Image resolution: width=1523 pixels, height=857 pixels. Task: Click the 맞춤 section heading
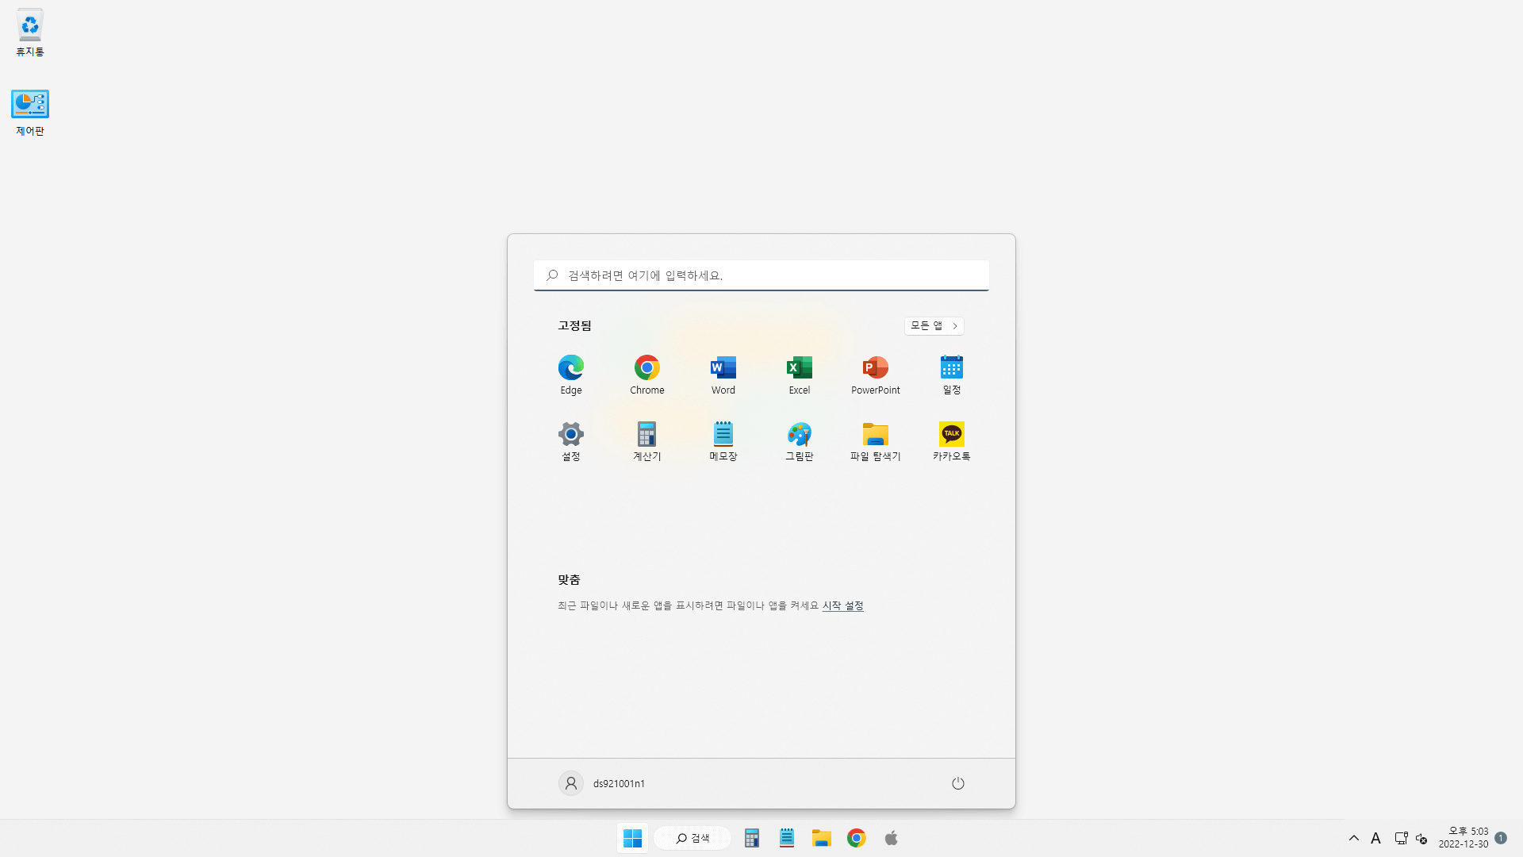coord(570,579)
